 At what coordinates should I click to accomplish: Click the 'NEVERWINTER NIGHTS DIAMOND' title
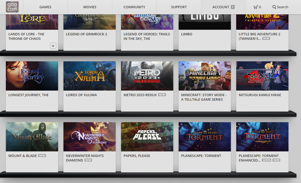(x=85, y=158)
